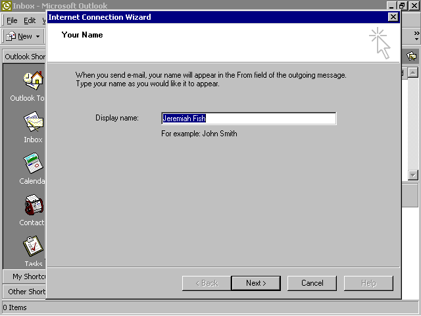The height and width of the screenshot is (316, 421).
Task: Select the Inbox shortcut icon in Outlook bar
Action: [34, 121]
